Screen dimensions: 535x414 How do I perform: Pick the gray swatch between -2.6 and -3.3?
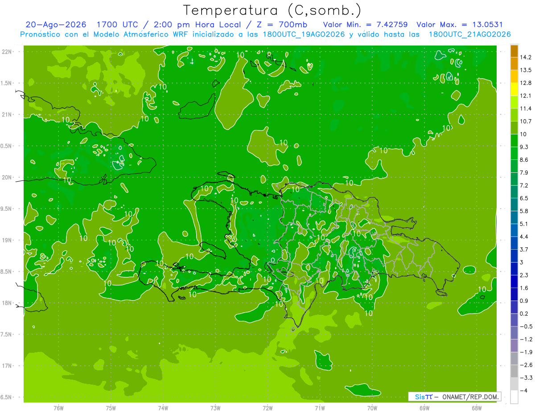[x=514, y=372]
